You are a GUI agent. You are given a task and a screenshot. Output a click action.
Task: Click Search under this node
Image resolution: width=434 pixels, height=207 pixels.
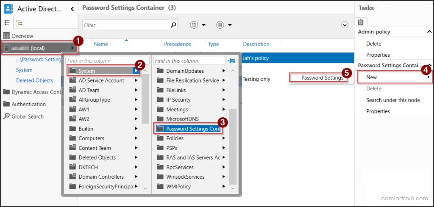(393, 100)
